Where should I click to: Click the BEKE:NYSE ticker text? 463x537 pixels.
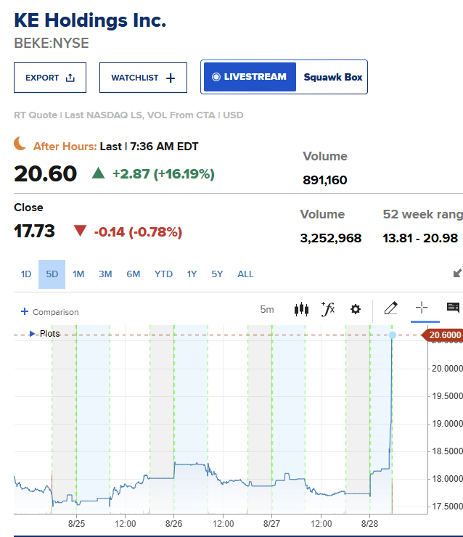52,44
